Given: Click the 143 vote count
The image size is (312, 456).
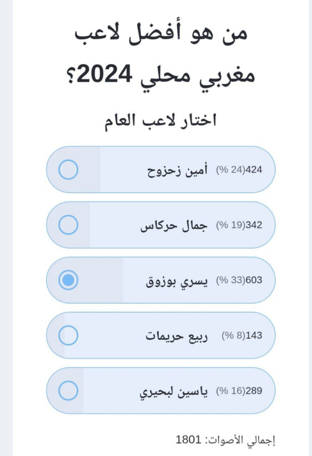Looking at the screenshot, I should click(x=255, y=336).
